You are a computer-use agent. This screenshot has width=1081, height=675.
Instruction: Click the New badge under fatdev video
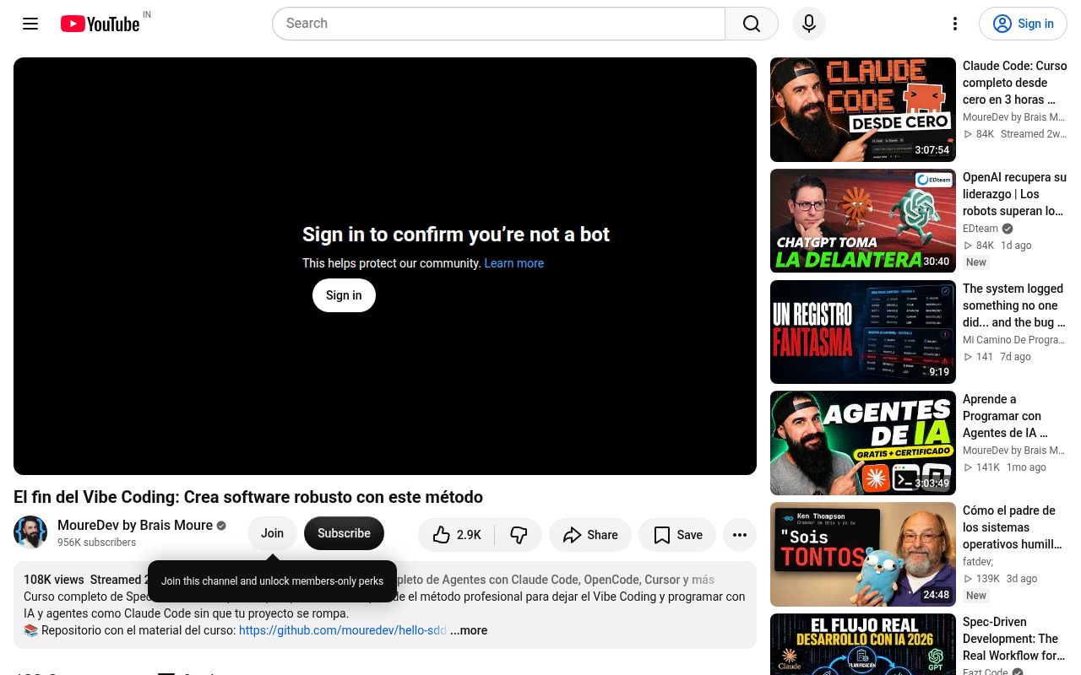click(976, 596)
